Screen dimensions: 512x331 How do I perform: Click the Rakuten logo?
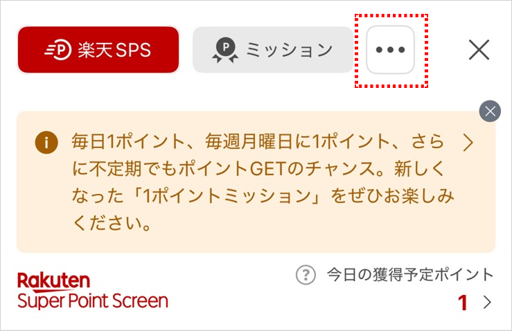pos(53,281)
